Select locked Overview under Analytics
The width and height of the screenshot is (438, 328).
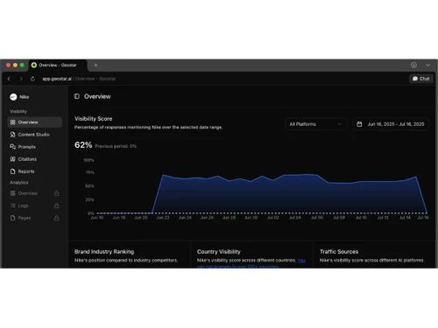tap(34, 193)
